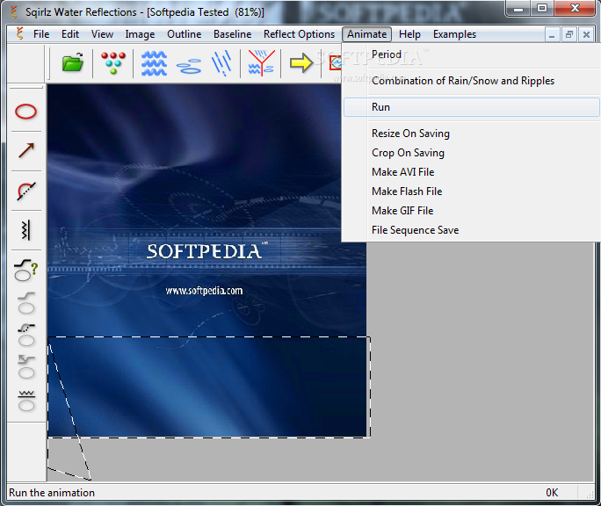Select the rain/snow streaks icon
Image resolution: width=601 pixels, height=506 pixels.
coord(221,62)
